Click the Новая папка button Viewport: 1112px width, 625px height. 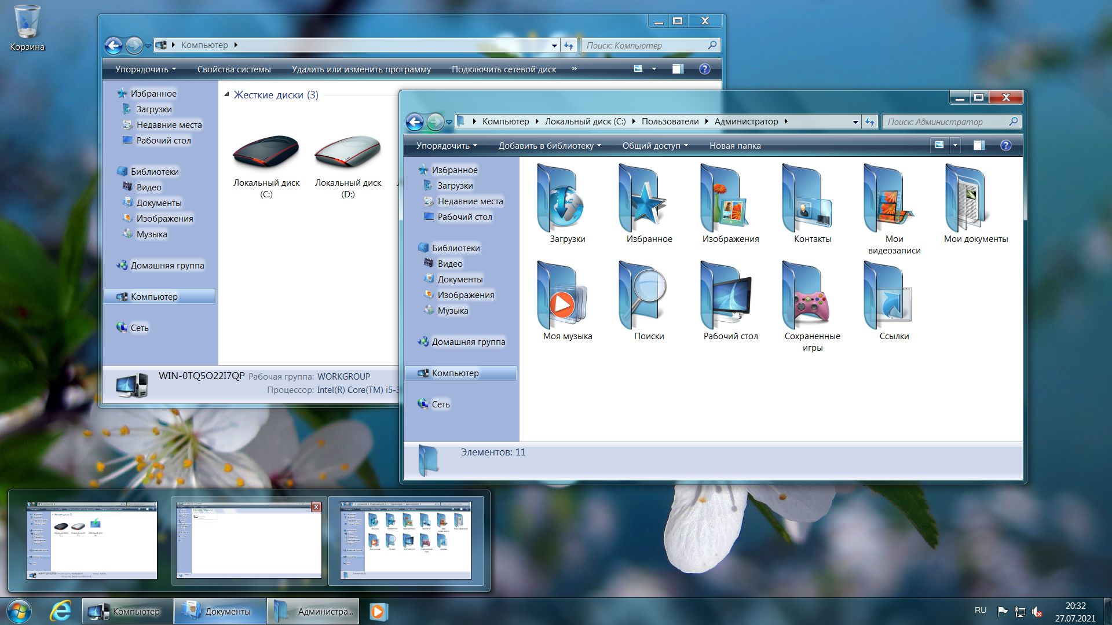click(734, 146)
